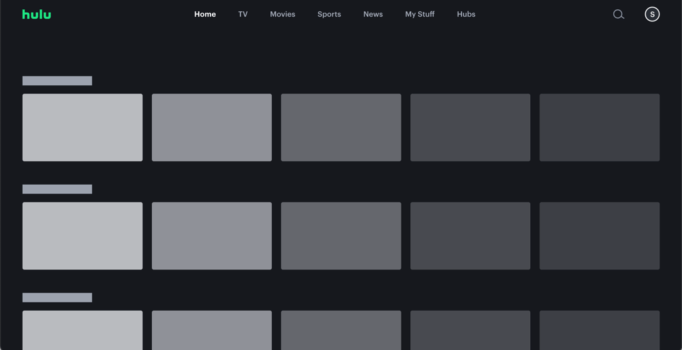The image size is (682, 350).
Task: Select first placeholder card in top row
Action: (x=83, y=127)
